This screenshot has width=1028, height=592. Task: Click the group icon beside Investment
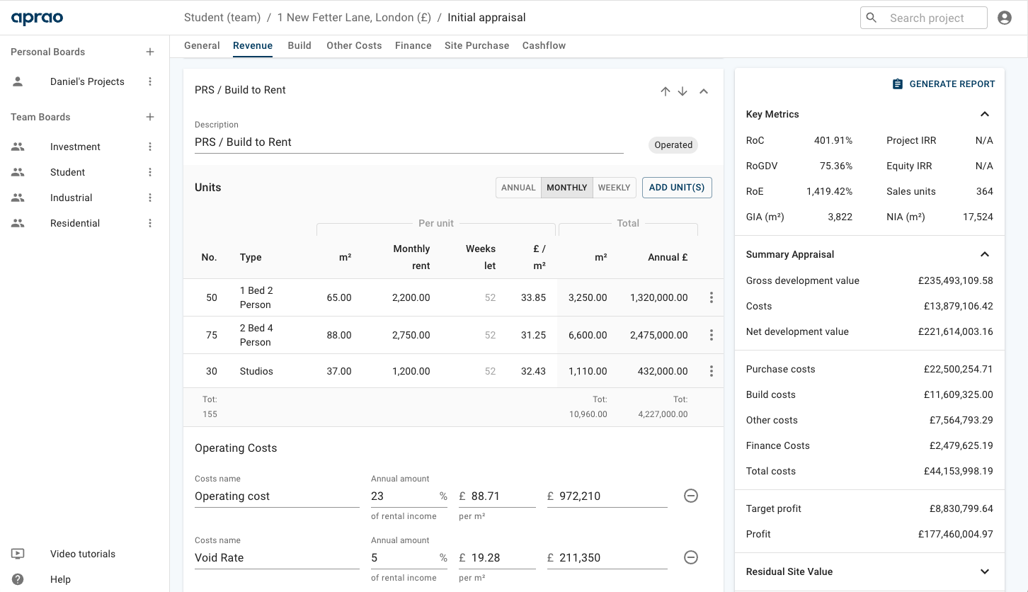[18, 147]
